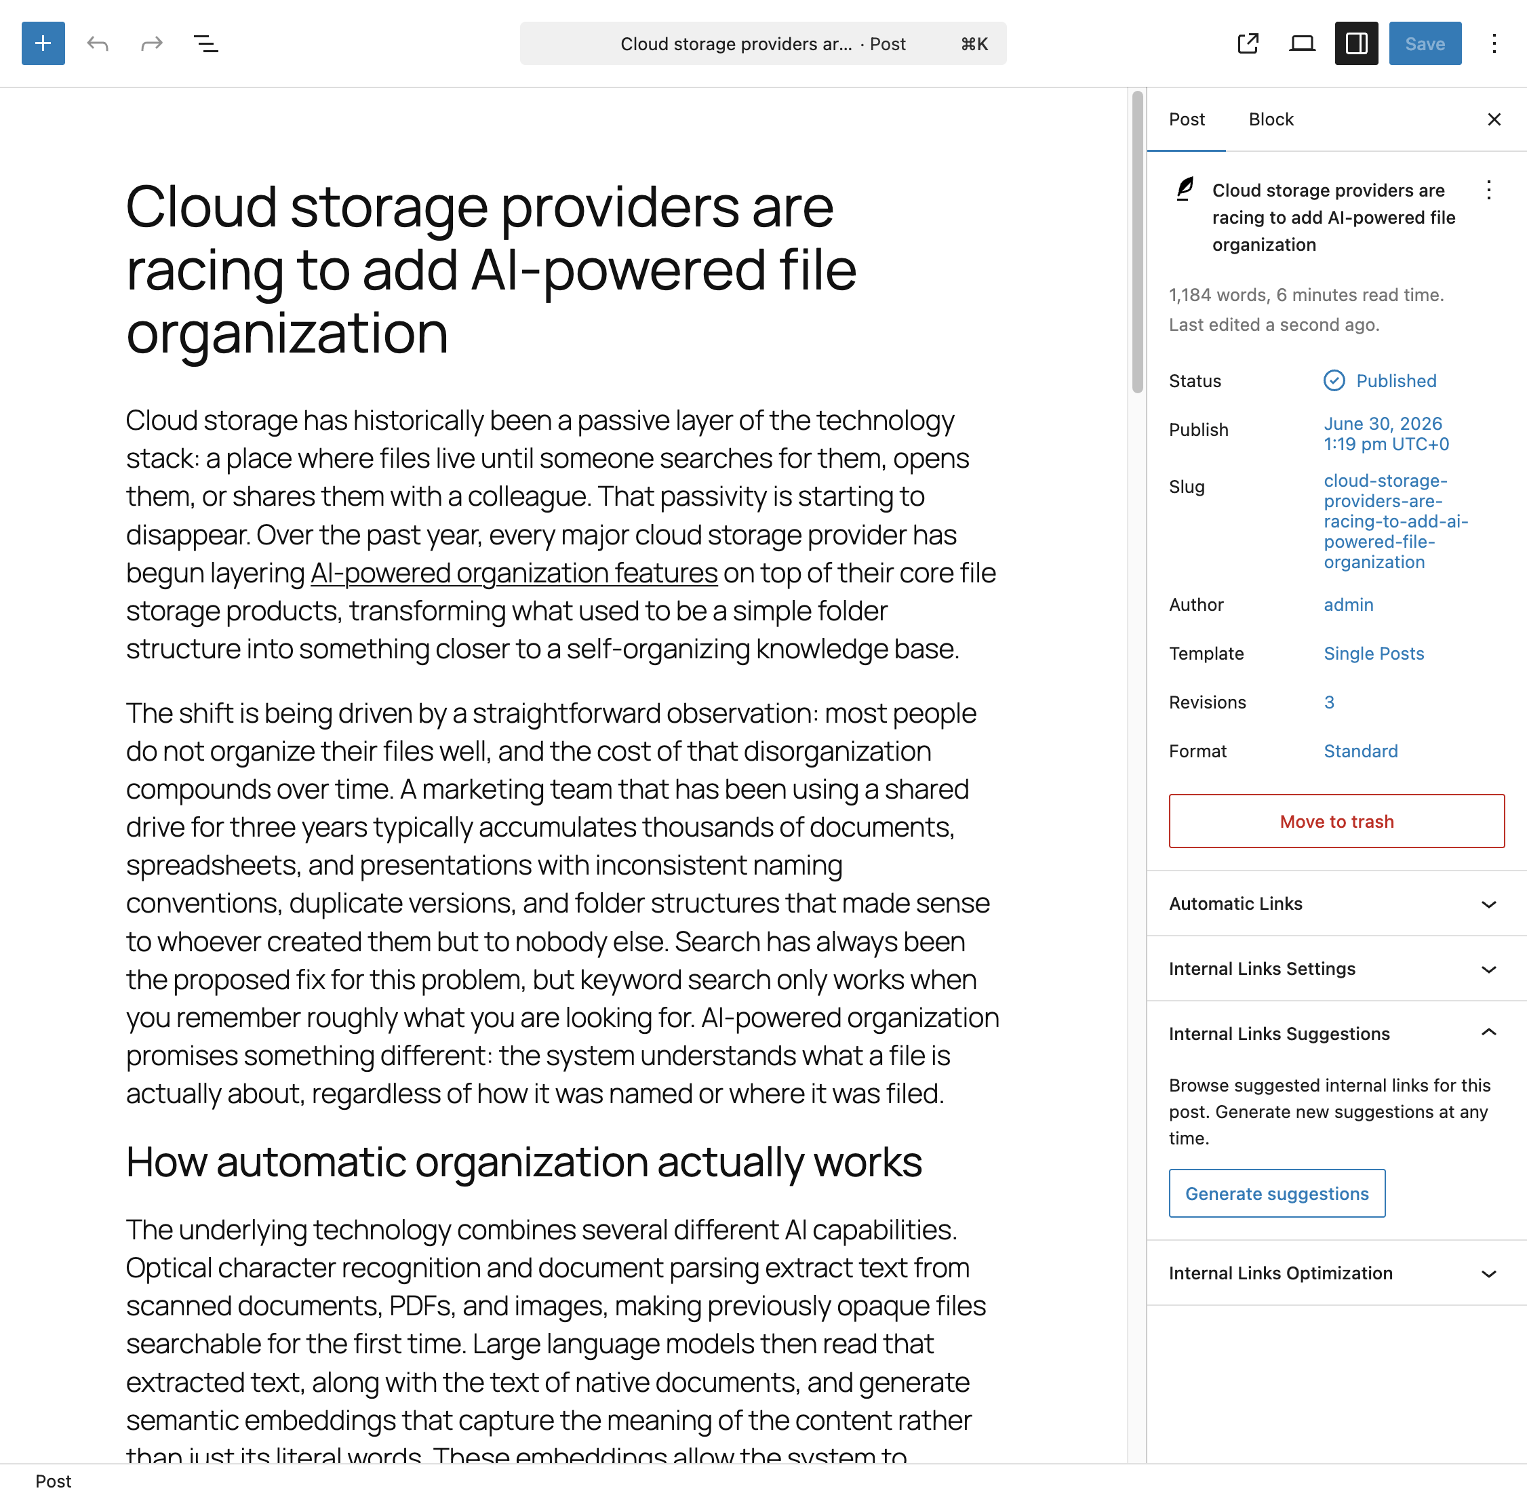
Task: Select the Post tab
Action: tap(1187, 119)
